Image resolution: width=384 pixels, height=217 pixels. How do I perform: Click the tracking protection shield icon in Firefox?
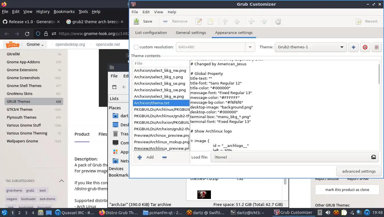coord(38,34)
